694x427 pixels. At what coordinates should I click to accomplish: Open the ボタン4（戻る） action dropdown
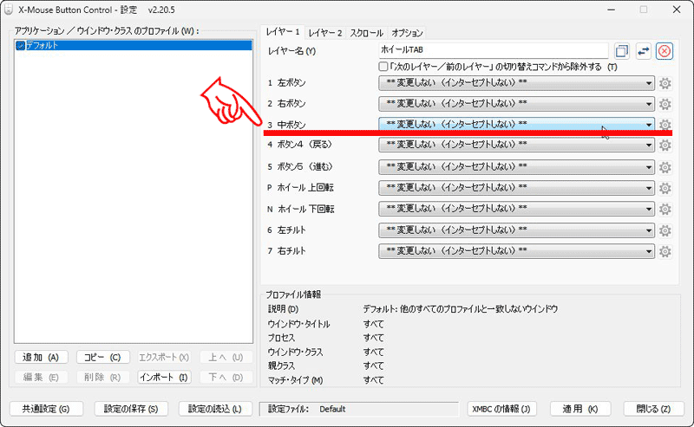tap(516, 145)
